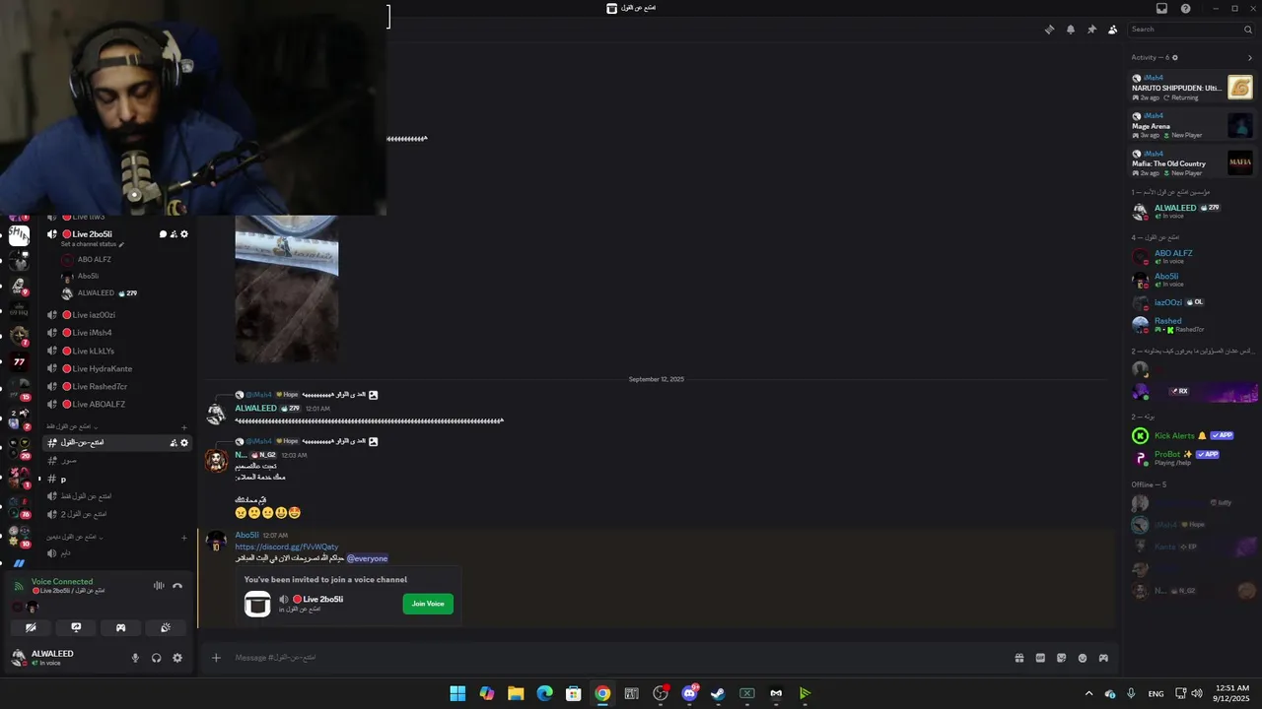Screen dimensions: 1262x709
Task: Open the attachment plus button
Action: [216, 658]
